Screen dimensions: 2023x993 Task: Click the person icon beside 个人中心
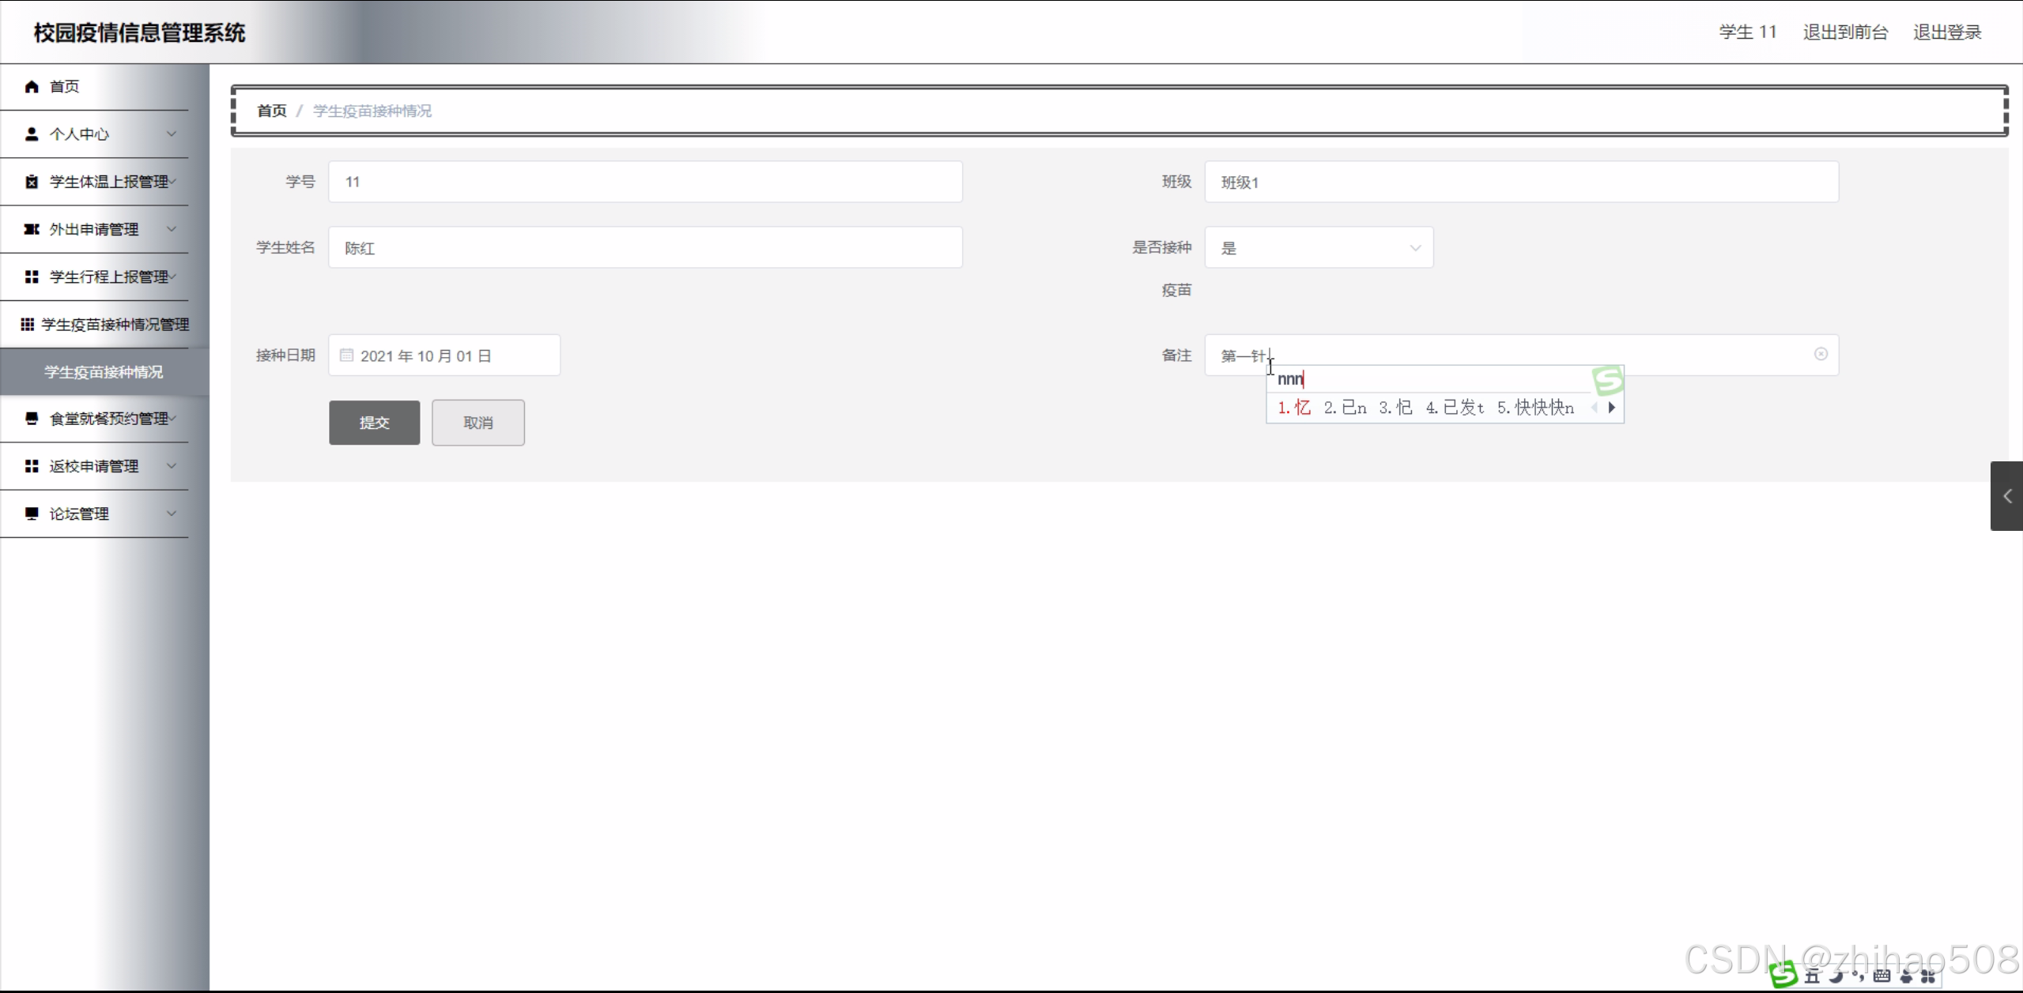point(32,134)
